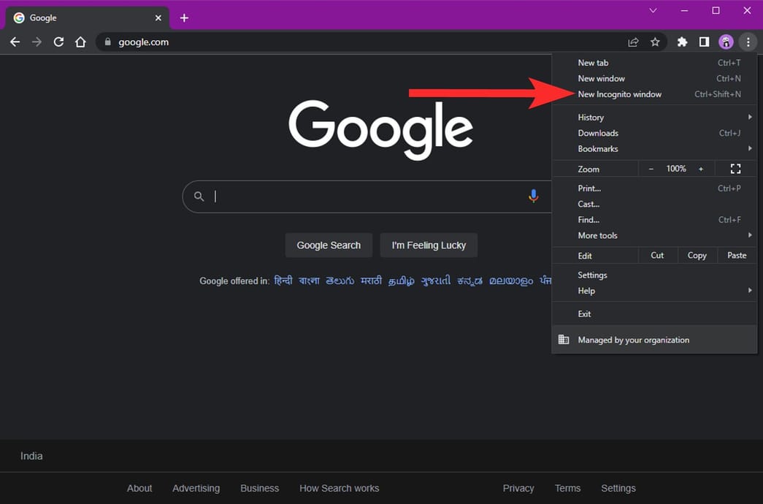The height and width of the screenshot is (504, 763).
Task: Enter fullscreen via the zoom fullscreen icon
Action: (735, 169)
